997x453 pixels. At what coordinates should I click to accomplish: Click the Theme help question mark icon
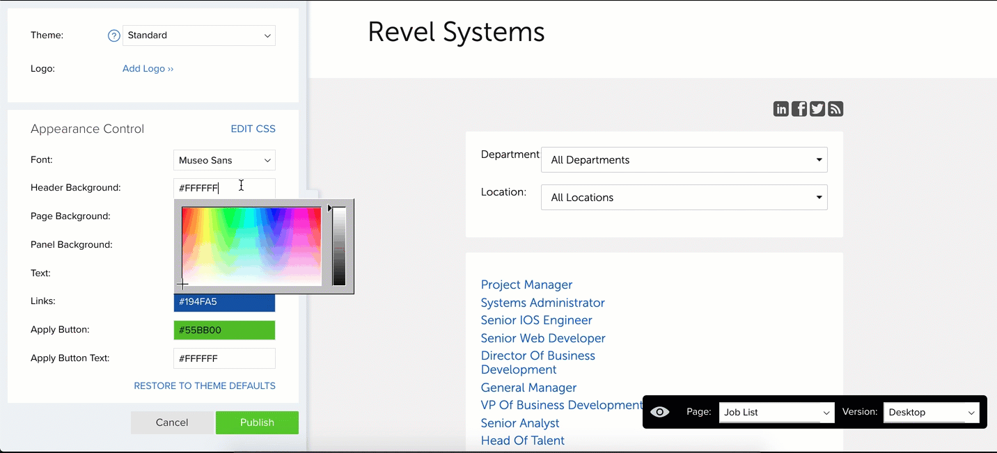pos(114,35)
